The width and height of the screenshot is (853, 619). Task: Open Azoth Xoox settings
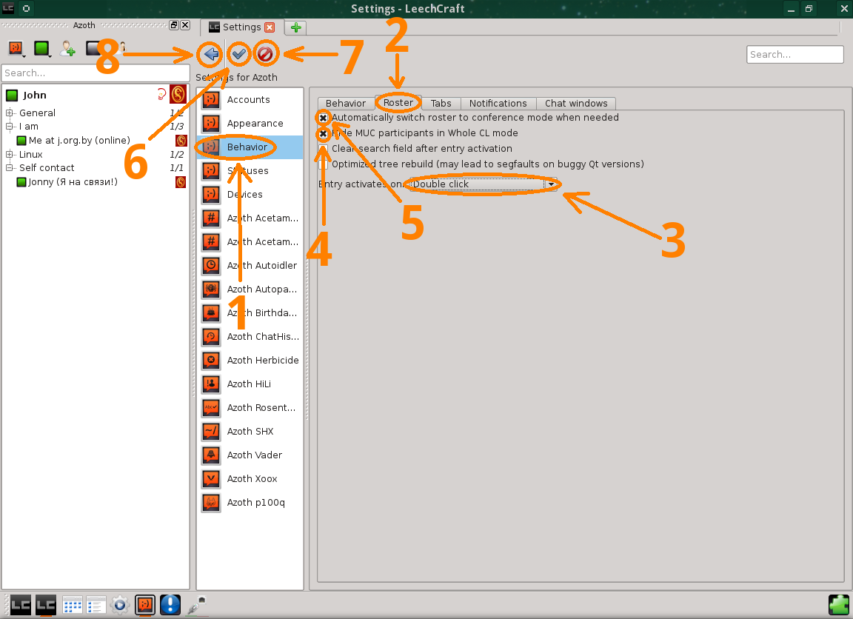click(x=250, y=478)
